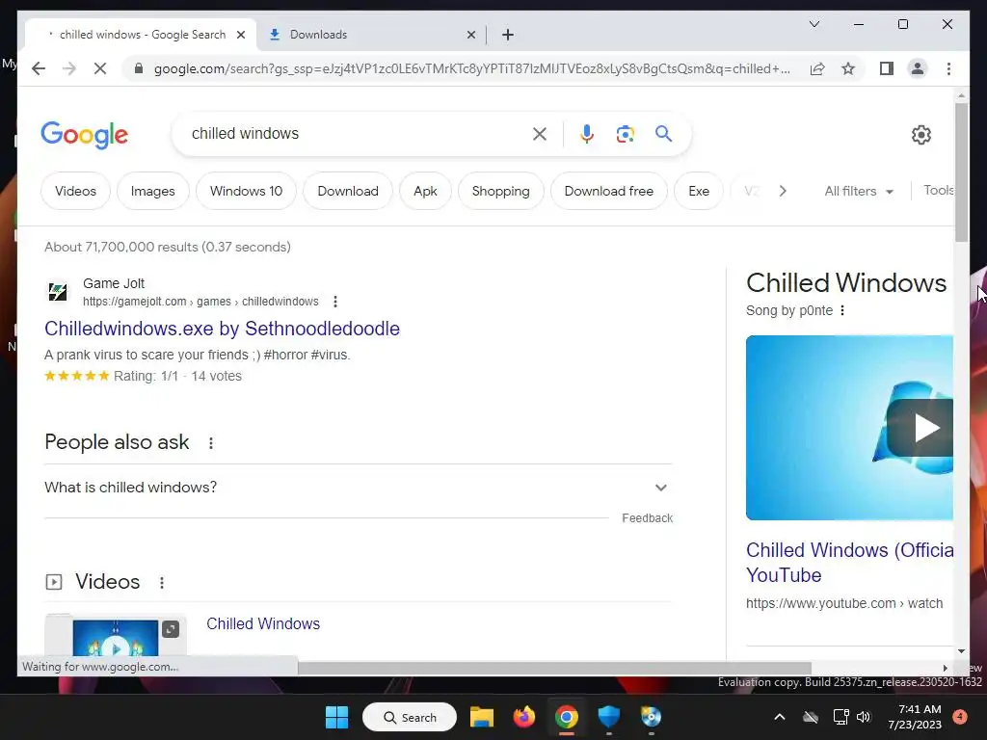Open network status icon in tray
The height and width of the screenshot is (740, 987).
(x=840, y=717)
